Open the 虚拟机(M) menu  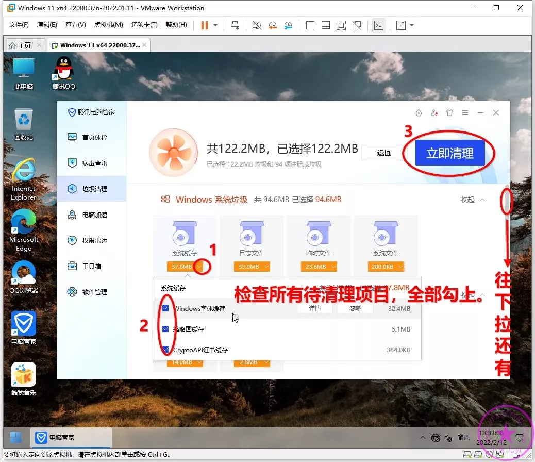[x=108, y=25]
